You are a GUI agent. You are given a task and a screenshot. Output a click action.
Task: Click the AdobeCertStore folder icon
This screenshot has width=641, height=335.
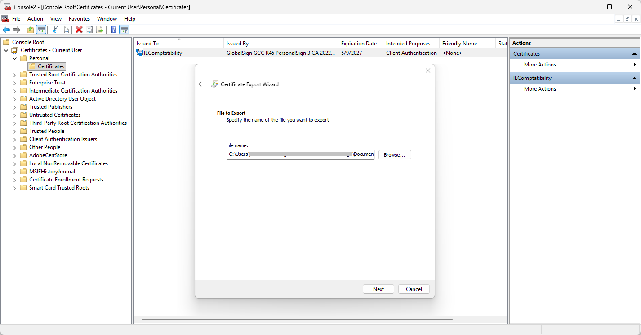(23, 155)
